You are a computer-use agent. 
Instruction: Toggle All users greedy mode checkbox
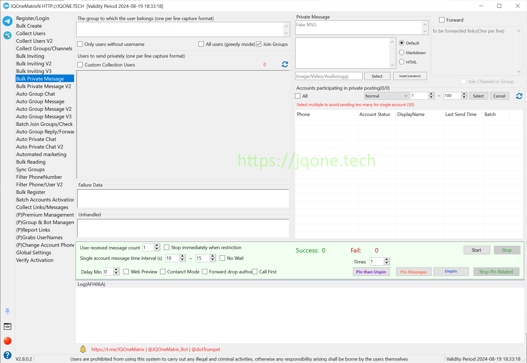click(201, 44)
